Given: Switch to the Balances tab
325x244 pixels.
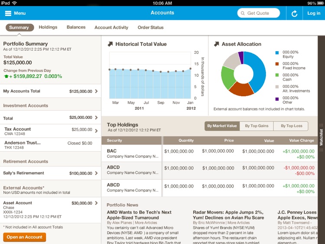Looking at the screenshot, I should (76, 27).
